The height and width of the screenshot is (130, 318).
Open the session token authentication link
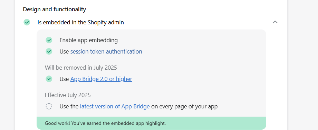(x=106, y=51)
